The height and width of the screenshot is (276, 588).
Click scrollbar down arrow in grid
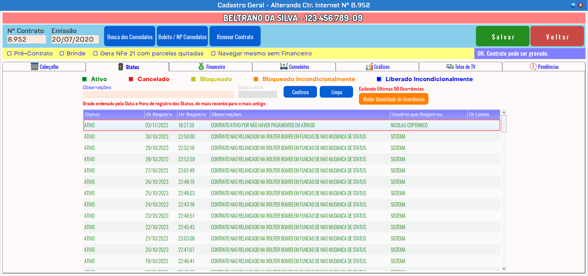click(x=504, y=269)
